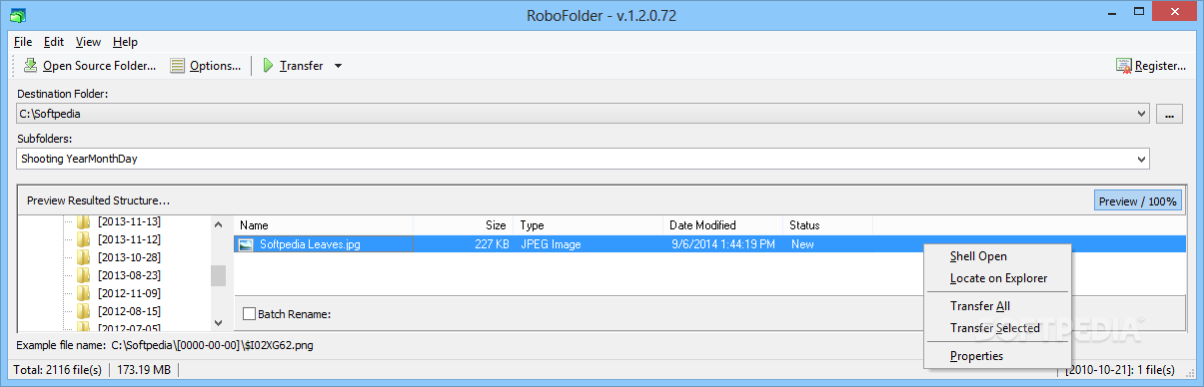The height and width of the screenshot is (387, 1204).
Task: Click folder icon next to [2013-10-28]
Action: tap(84, 257)
